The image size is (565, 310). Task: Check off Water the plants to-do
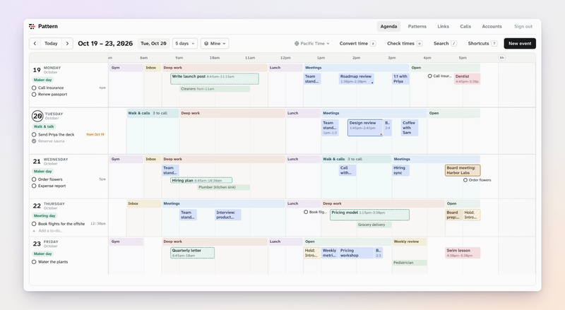[34, 262]
